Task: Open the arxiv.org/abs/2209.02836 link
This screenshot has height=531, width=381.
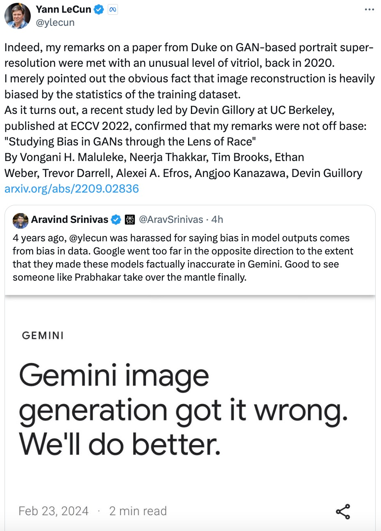Action: [x=72, y=188]
